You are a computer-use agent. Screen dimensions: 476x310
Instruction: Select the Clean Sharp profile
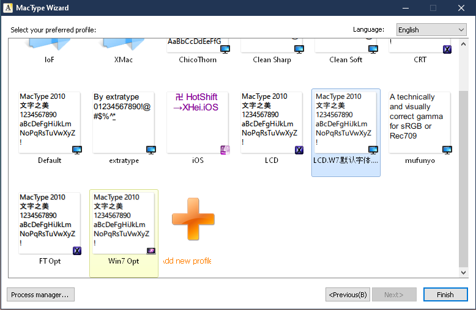[x=272, y=45]
